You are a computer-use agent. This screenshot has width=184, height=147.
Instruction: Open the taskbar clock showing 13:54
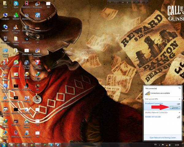pyautogui.click(x=177, y=145)
